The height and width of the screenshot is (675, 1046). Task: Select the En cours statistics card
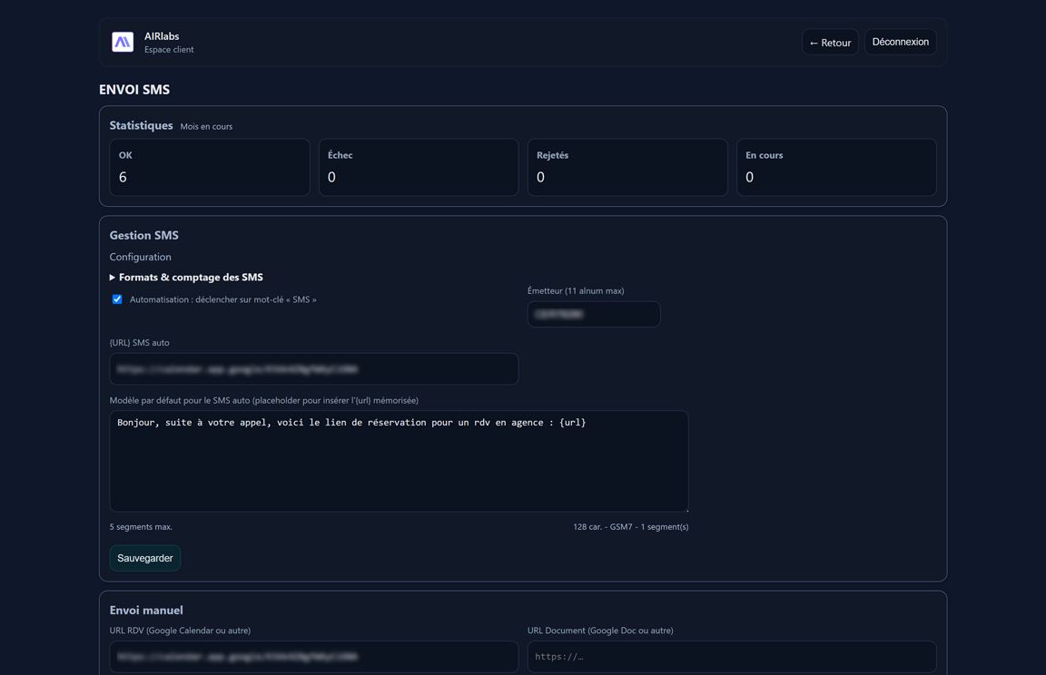tap(836, 167)
